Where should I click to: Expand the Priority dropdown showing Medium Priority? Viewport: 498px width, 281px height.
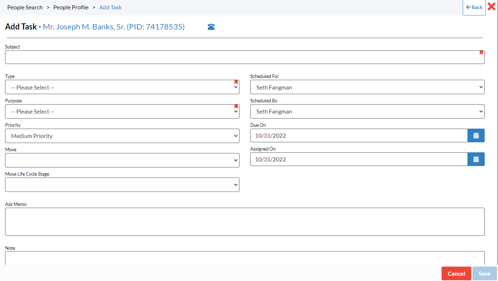(122, 136)
